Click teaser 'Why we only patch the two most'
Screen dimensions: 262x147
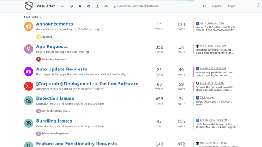pyautogui.click(x=214, y=72)
